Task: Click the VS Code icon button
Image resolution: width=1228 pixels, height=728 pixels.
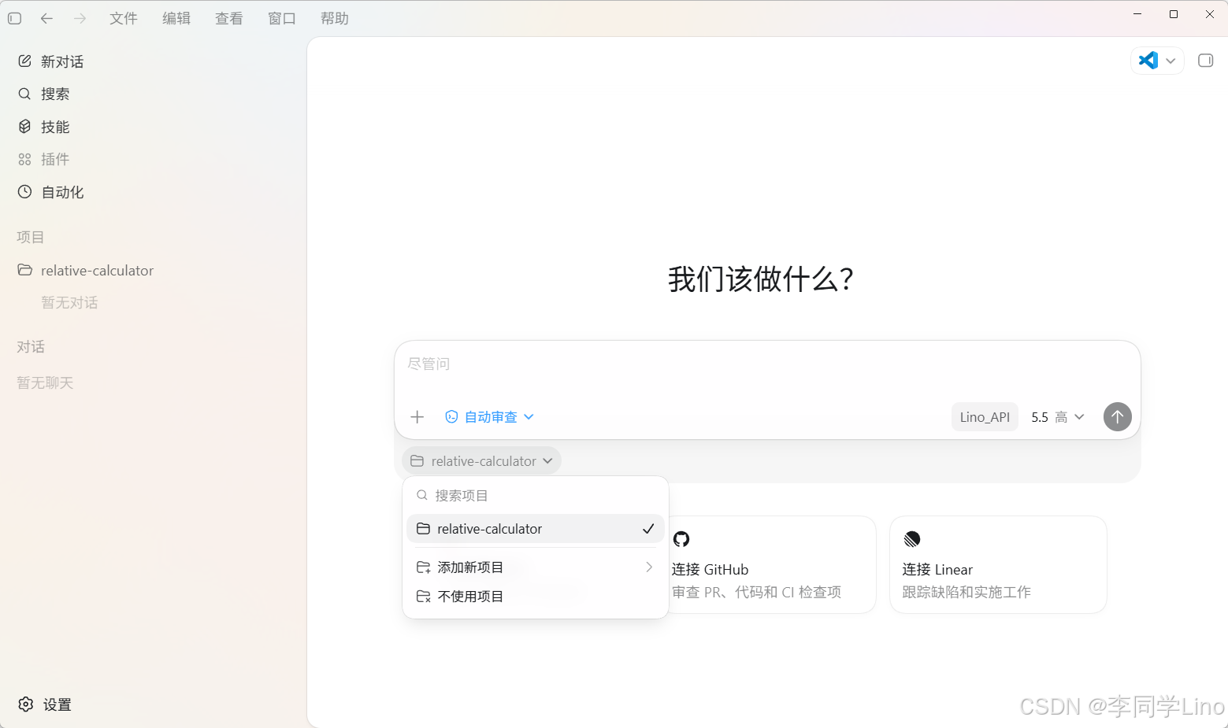Action: pyautogui.click(x=1148, y=61)
